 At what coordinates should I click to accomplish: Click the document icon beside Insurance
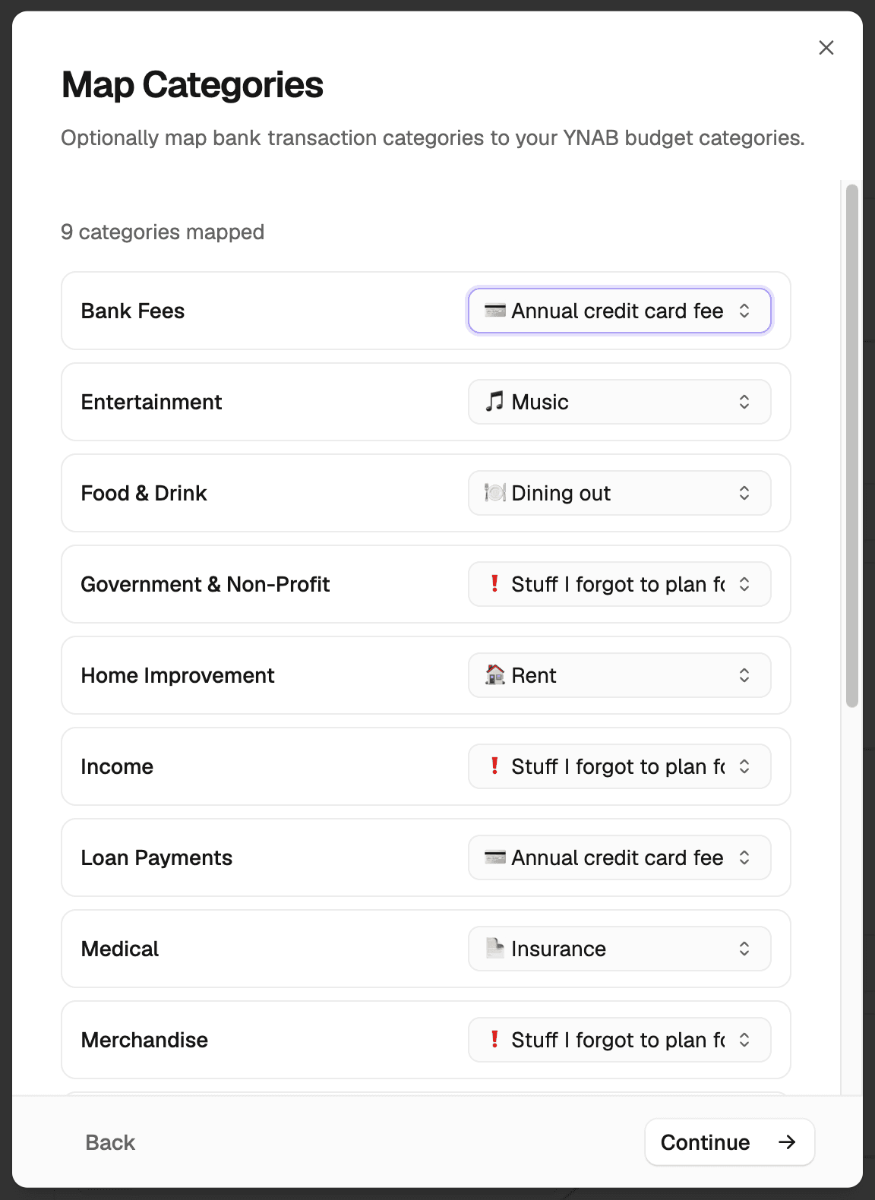coord(495,949)
